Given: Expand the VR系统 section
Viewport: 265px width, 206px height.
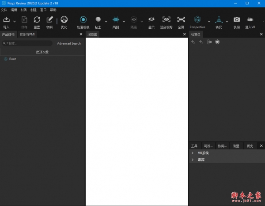Looking at the screenshot, I should [x=193, y=153].
